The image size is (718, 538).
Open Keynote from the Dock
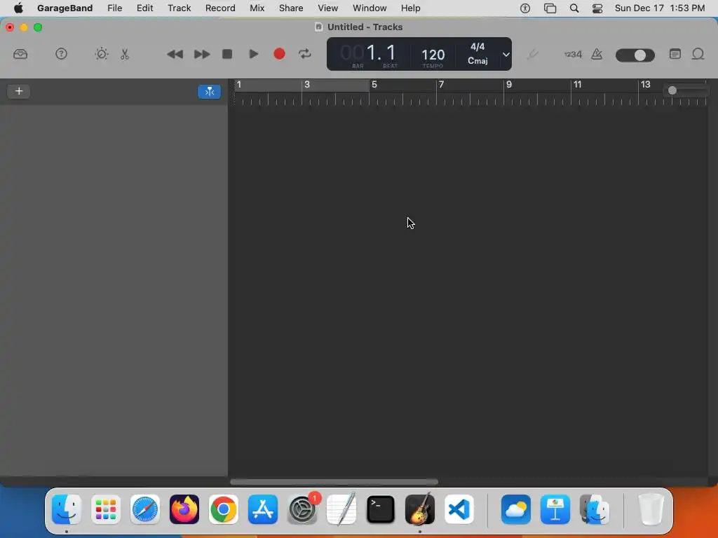pyautogui.click(x=555, y=509)
